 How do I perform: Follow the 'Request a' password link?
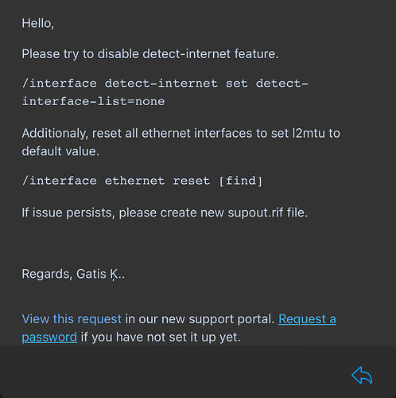click(x=307, y=319)
